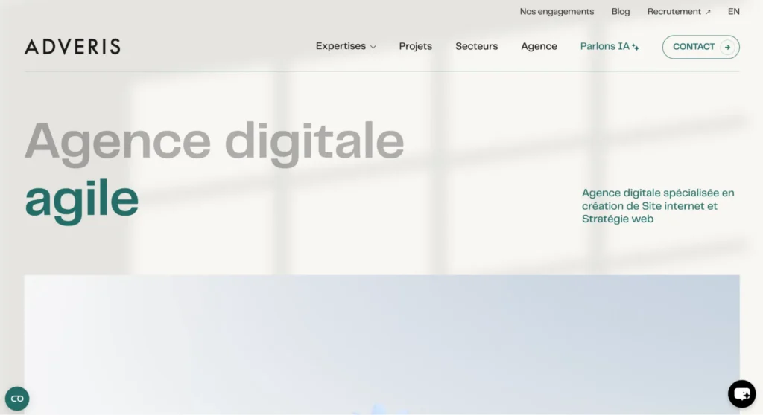This screenshot has width=763, height=415.
Task: Go to the Projets page
Action: click(416, 46)
